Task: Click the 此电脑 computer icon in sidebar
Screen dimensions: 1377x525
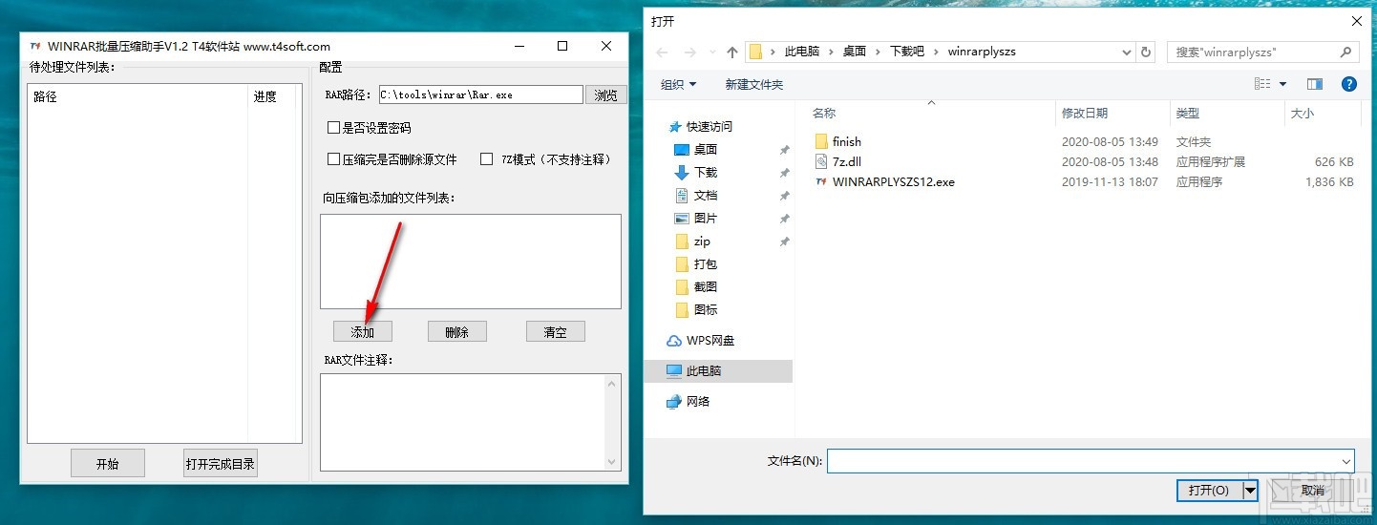Action: pos(674,370)
